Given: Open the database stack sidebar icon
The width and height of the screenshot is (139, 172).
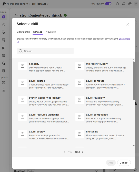Looking at the screenshot, I should [x=4, y=48].
